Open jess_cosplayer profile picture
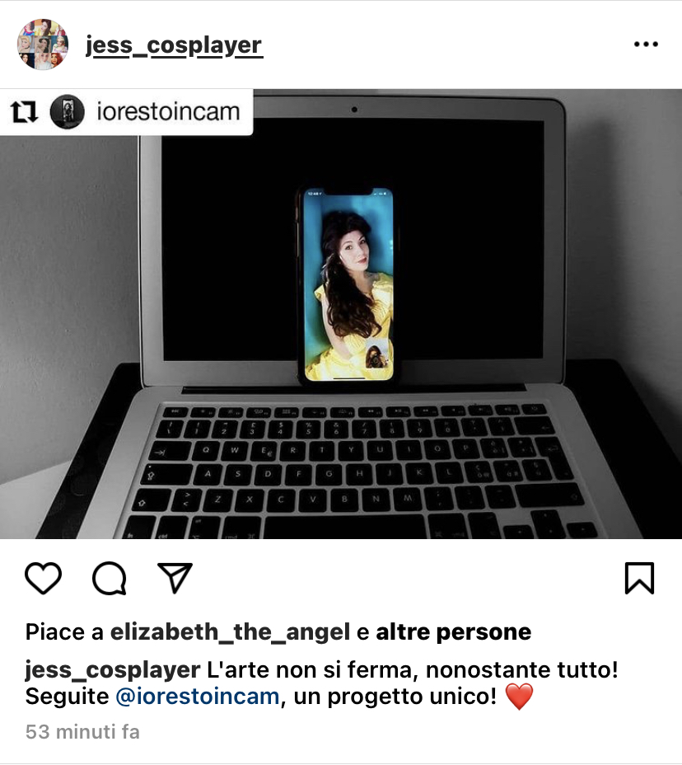This screenshot has height=765, width=682. tap(42, 45)
